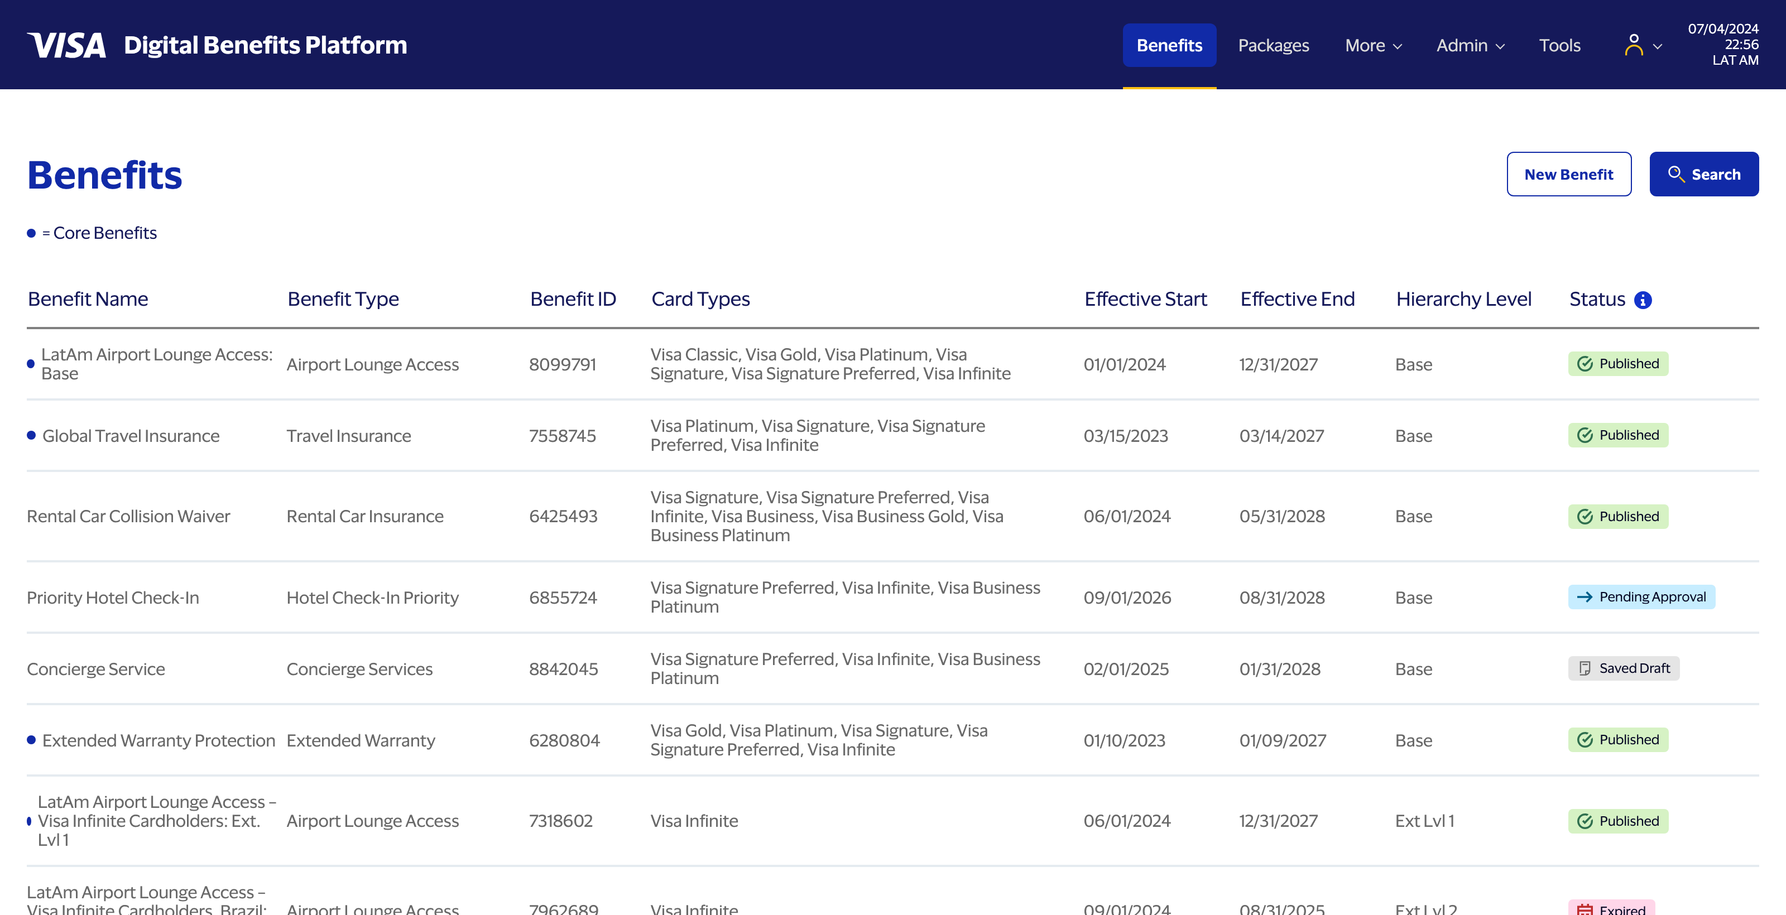Click the Status info icon
1786x915 pixels.
click(1643, 300)
